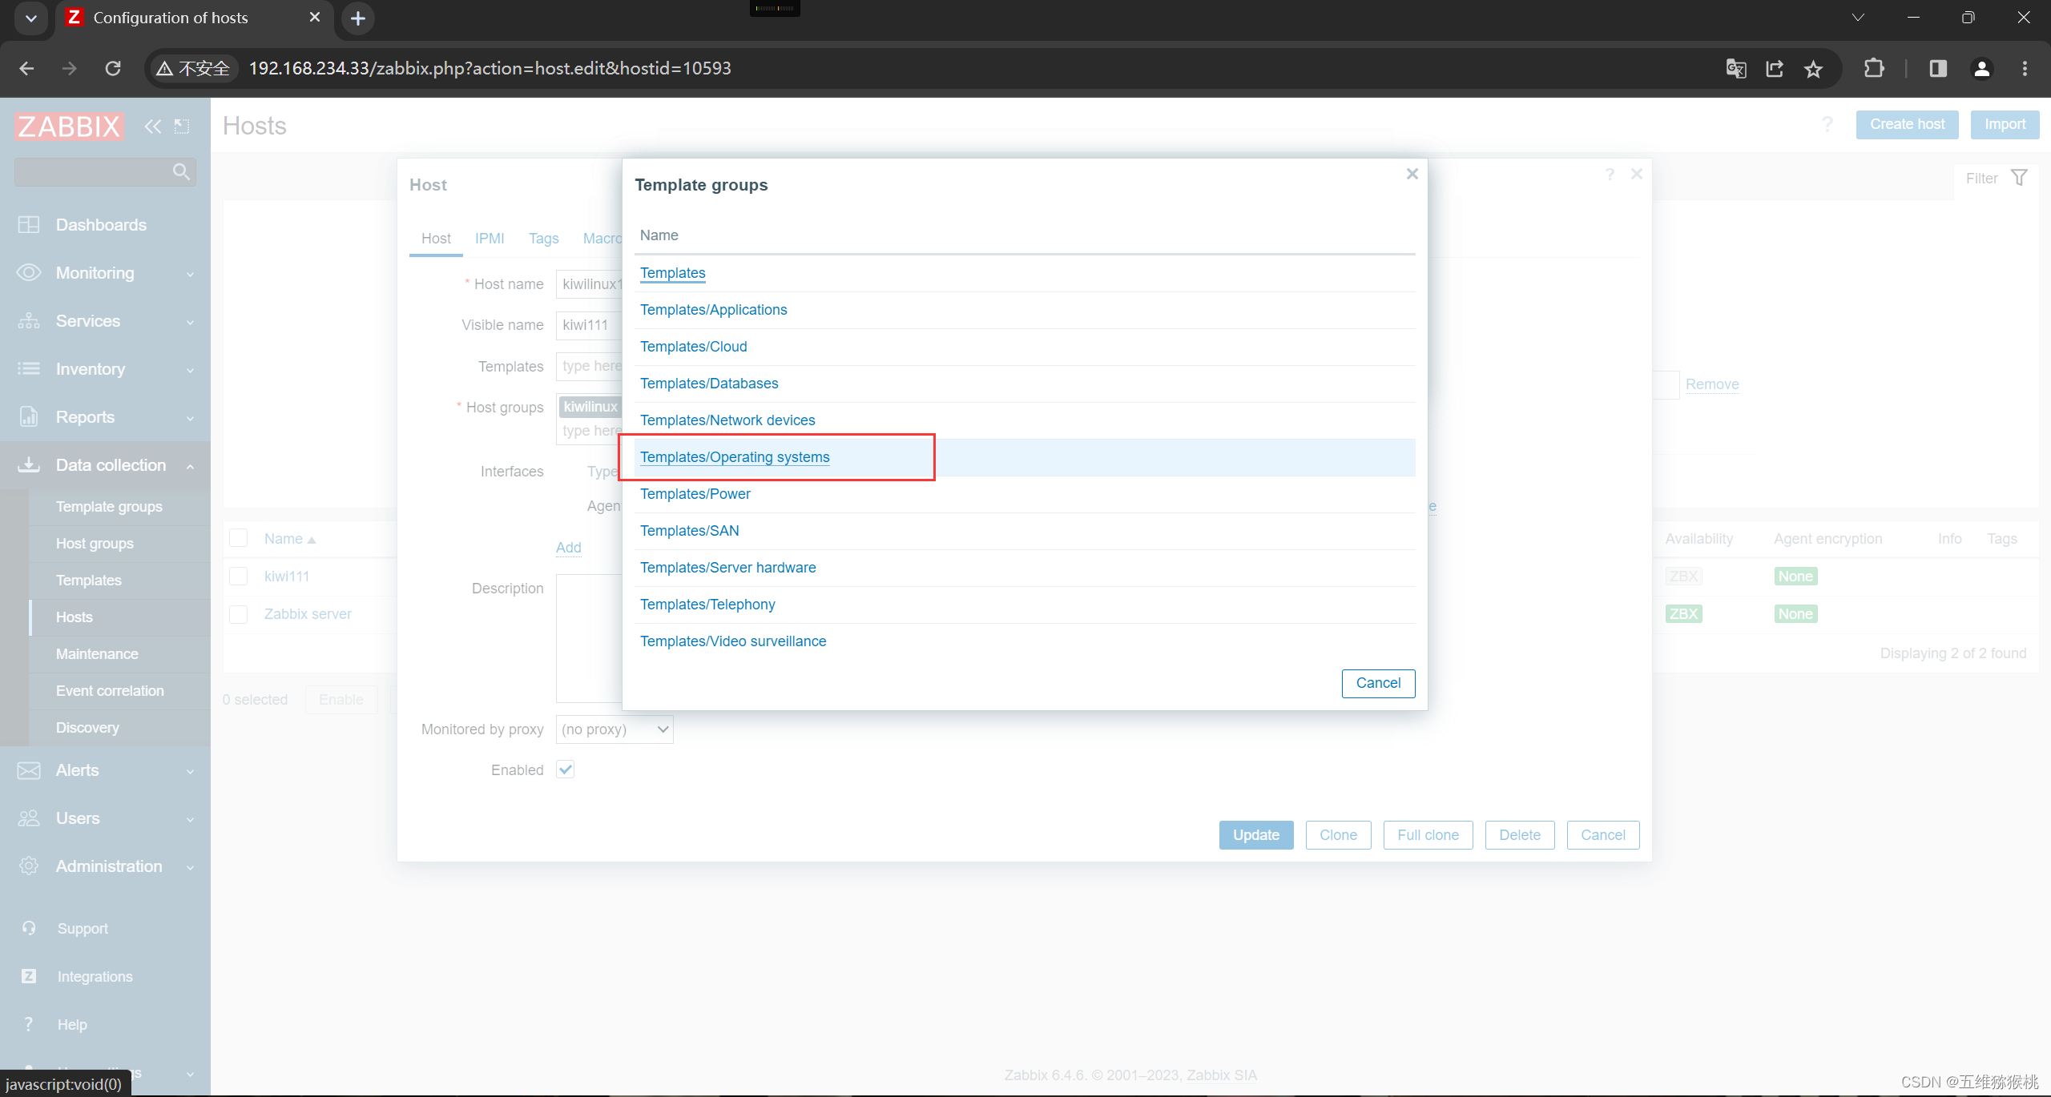2051x1097 pixels.
Task: Click the browser address bar URL
Action: point(490,69)
